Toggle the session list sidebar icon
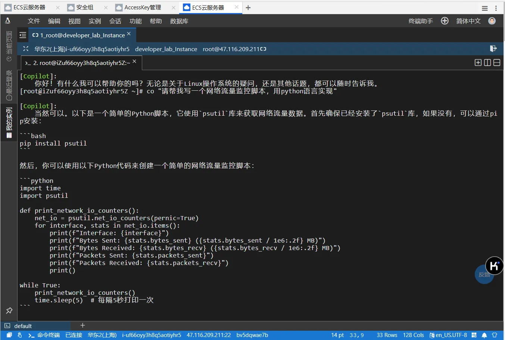 (23, 35)
